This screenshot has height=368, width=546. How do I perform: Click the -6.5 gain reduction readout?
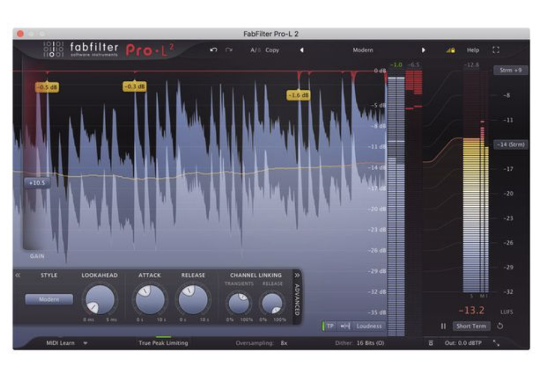(x=414, y=65)
